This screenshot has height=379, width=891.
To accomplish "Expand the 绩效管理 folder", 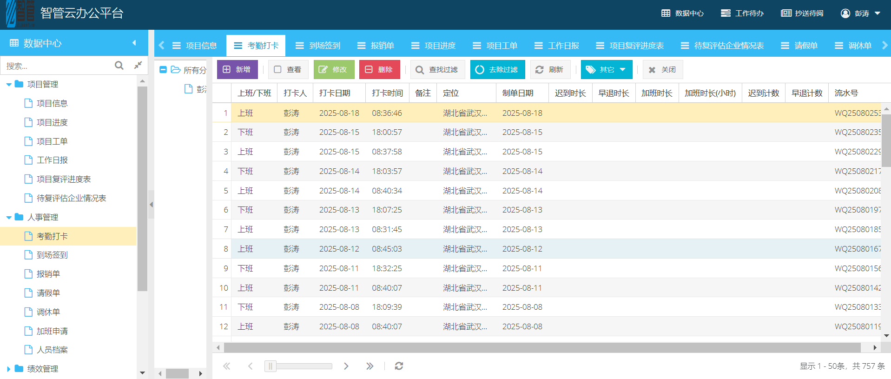I will pos(9,369).
